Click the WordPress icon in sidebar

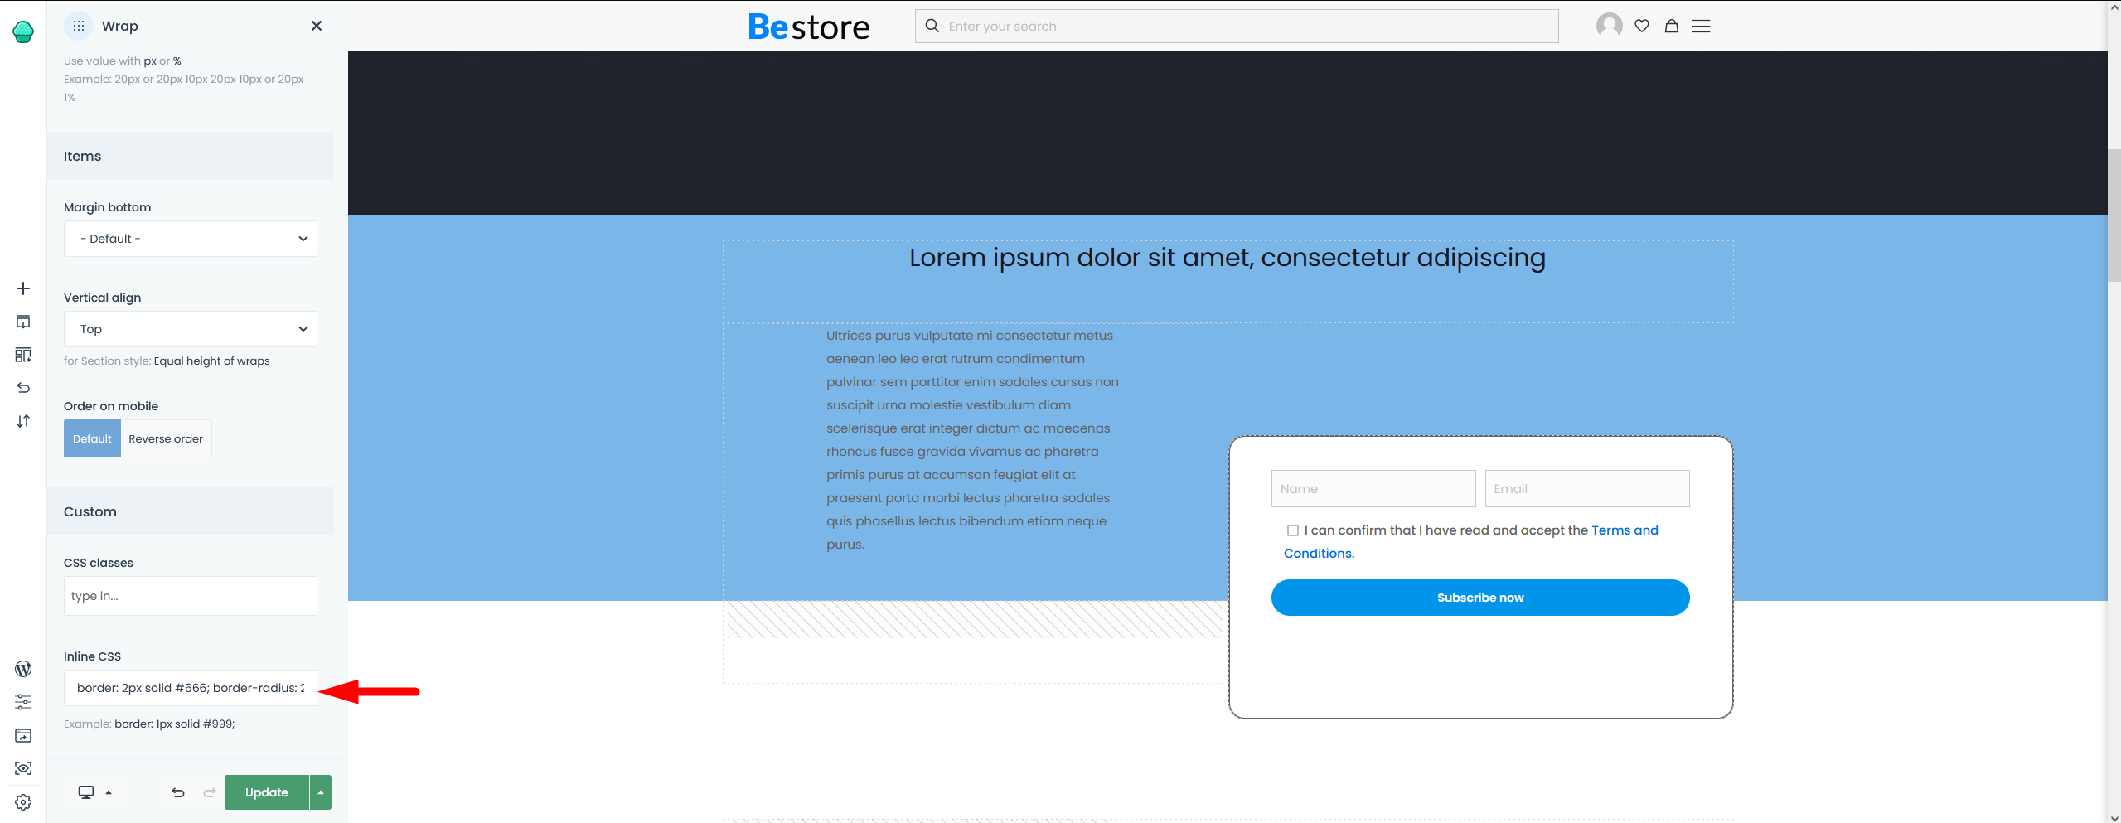click(23, 669)
